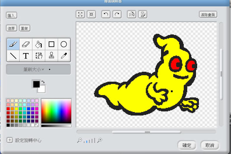Zoom in with the magnifier plus
Viewport: 231px width, 154px height.
pyautogui.click(x=100, y=140)
